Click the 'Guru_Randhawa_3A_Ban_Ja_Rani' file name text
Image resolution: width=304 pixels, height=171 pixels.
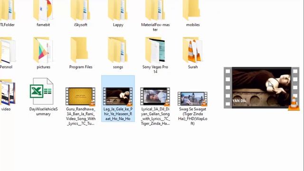click(x=81, y=116)
